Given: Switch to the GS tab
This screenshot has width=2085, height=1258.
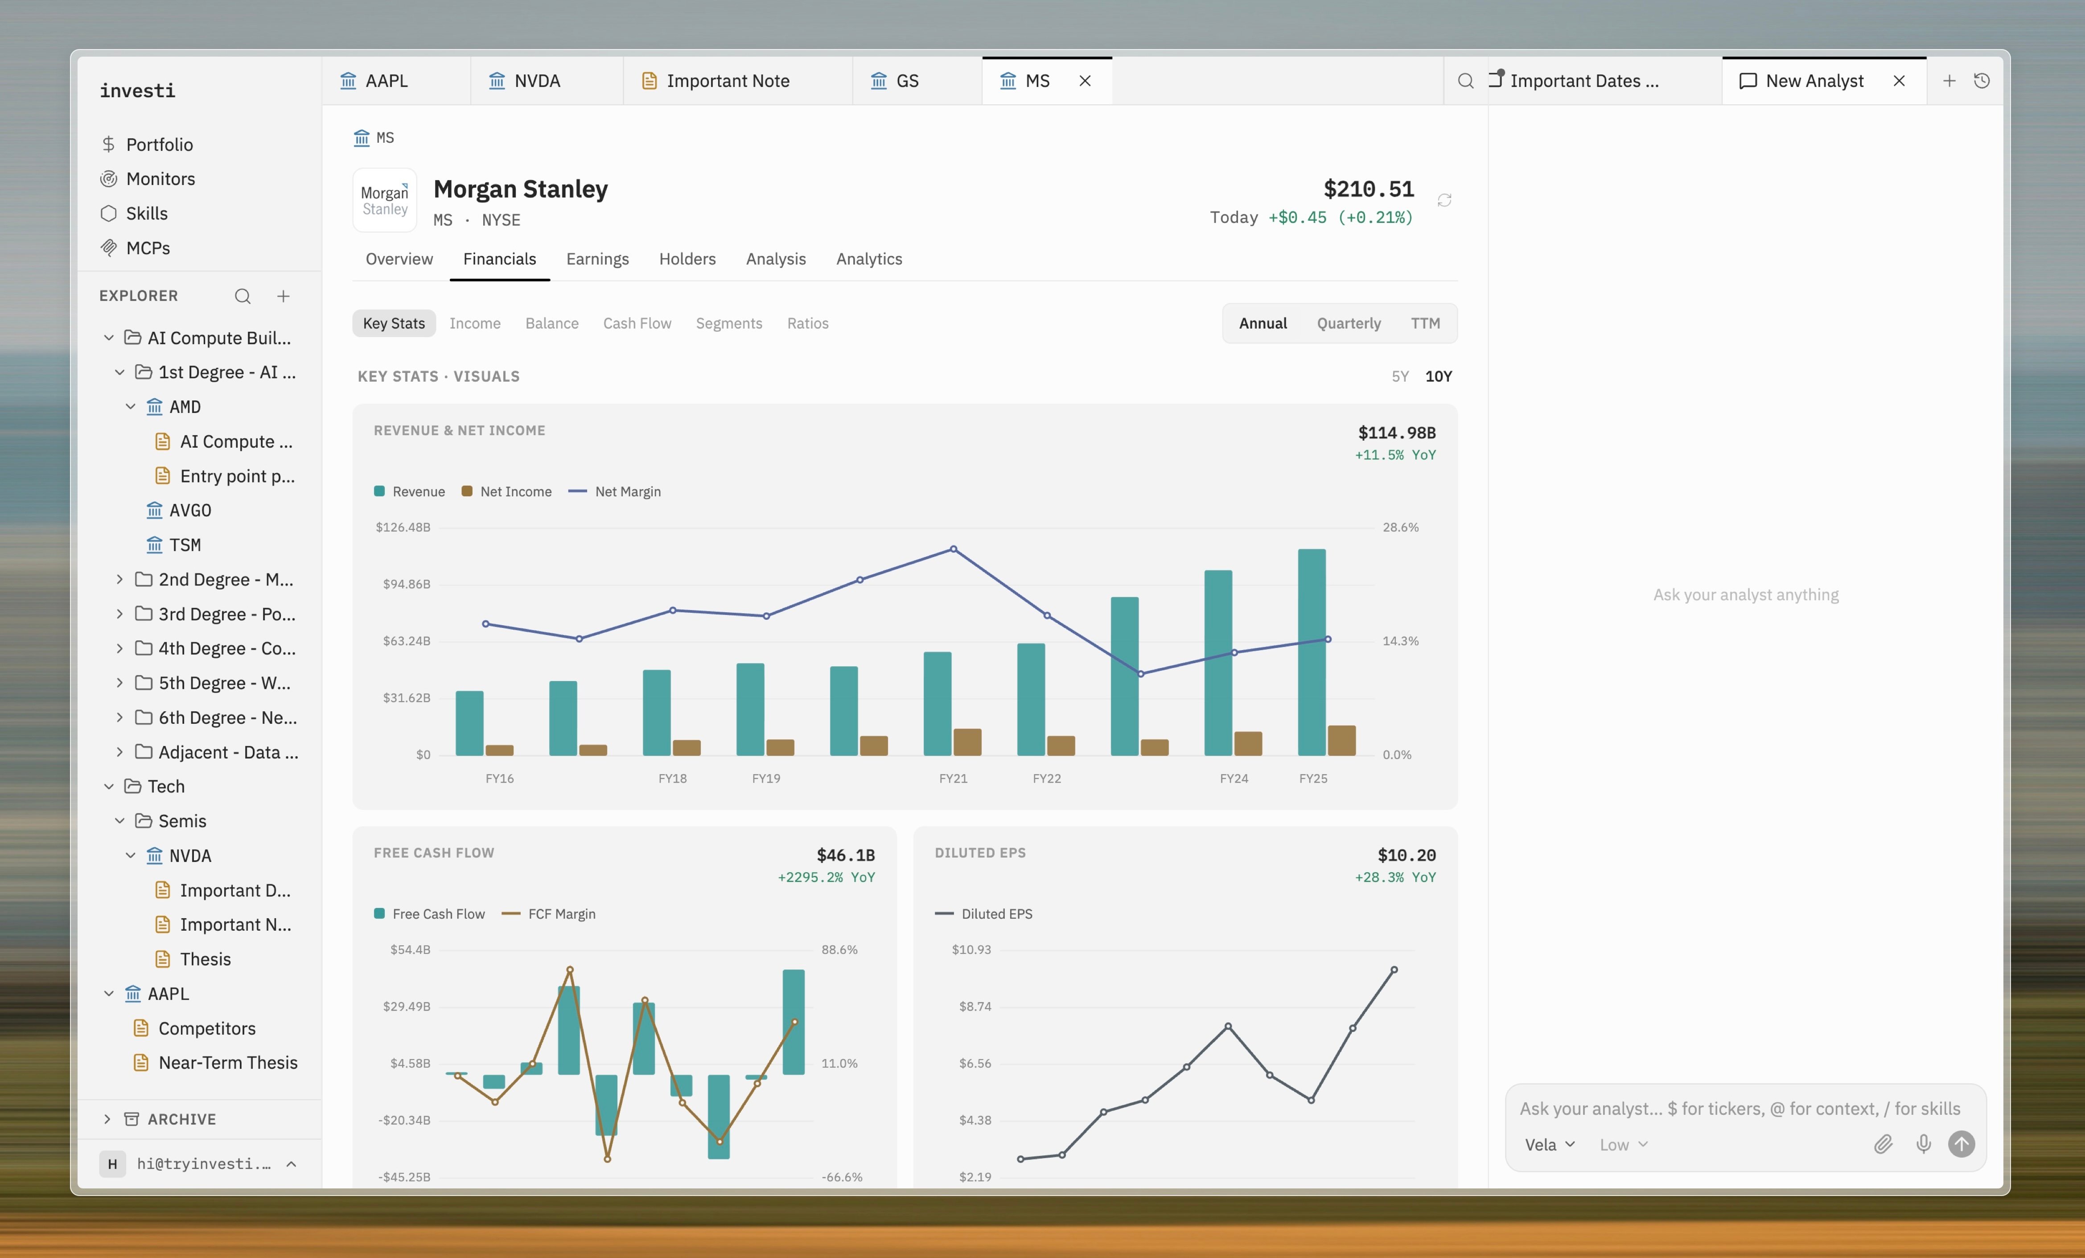Looking at the screenshot, I should pos(917,80).
